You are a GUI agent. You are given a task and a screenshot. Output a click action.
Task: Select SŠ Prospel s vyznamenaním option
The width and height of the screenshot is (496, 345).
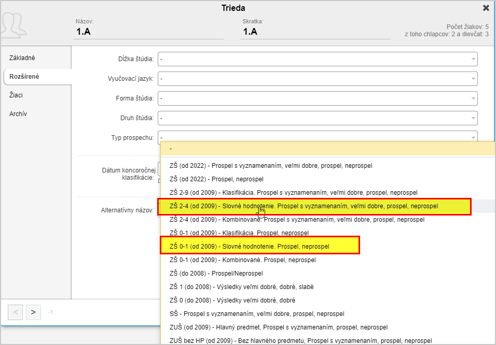tap(328, 314)
